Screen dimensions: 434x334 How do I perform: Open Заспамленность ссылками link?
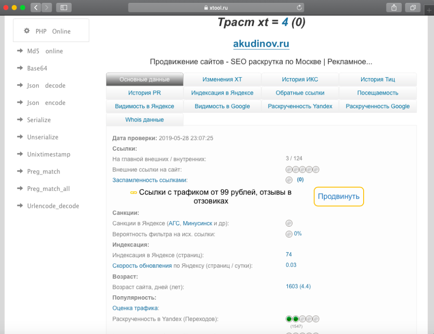point(150,180)
